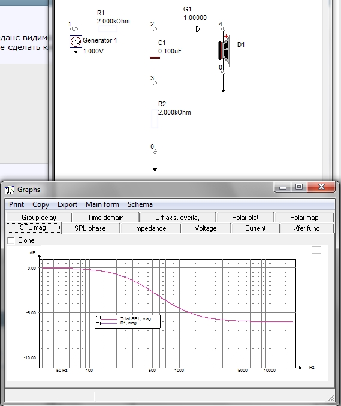Enable the Clone checkbox

11,240
